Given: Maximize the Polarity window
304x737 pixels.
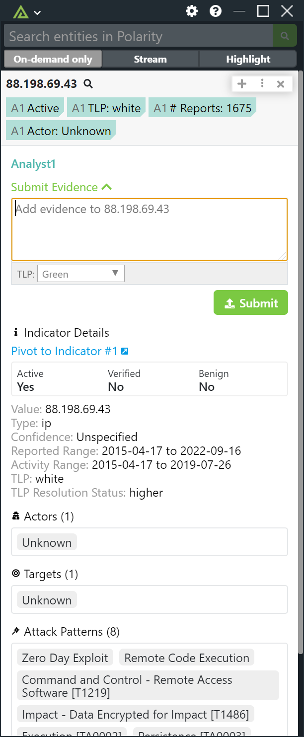Looking at the screenshot, I should (x=263, y=11).
